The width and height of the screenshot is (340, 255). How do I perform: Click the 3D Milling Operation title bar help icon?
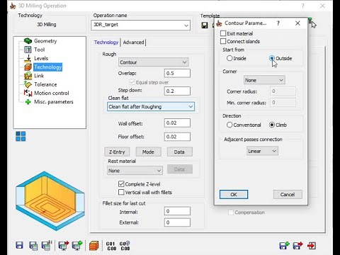pyautogui.click(x=303, y=6)
